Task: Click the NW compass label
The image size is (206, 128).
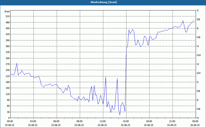Action: click(x=199, y=55)
